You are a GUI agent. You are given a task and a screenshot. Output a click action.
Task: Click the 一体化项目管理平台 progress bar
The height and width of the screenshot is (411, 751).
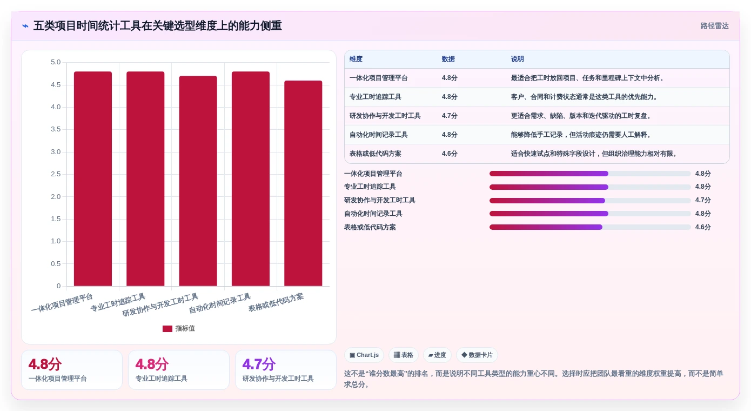tap(590, 174)
